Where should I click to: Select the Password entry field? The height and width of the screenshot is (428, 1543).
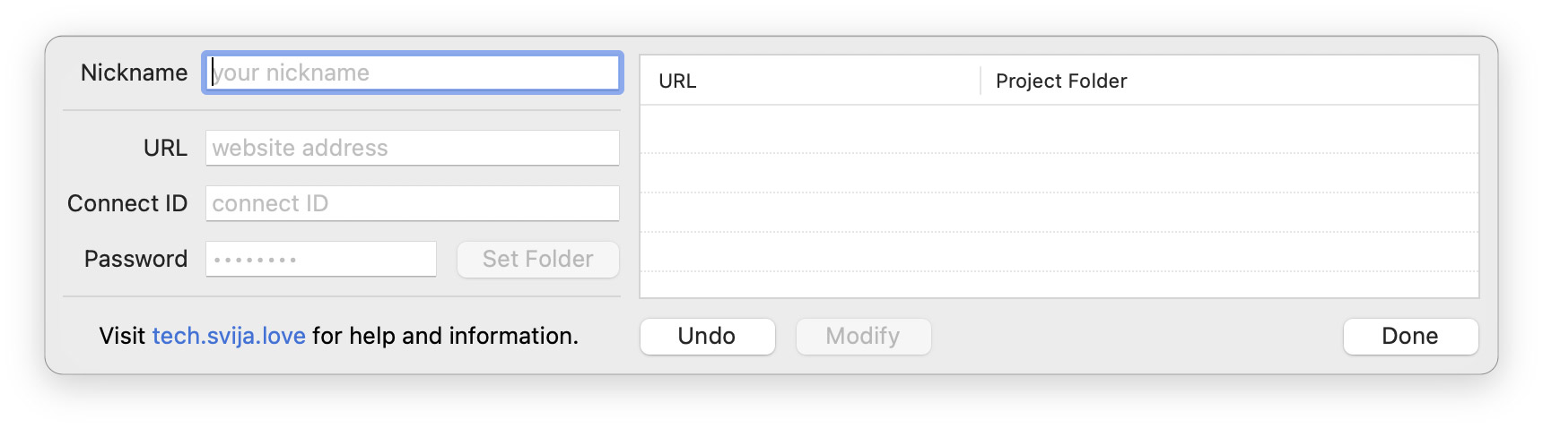321,259
